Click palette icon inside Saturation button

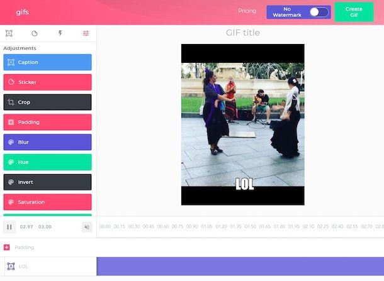pyautogui.click(x=11, y=202)
